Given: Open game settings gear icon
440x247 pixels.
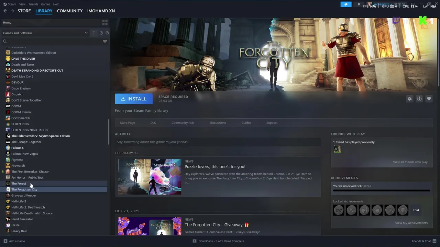Looking at the screenshot, I should click(410, 99).
